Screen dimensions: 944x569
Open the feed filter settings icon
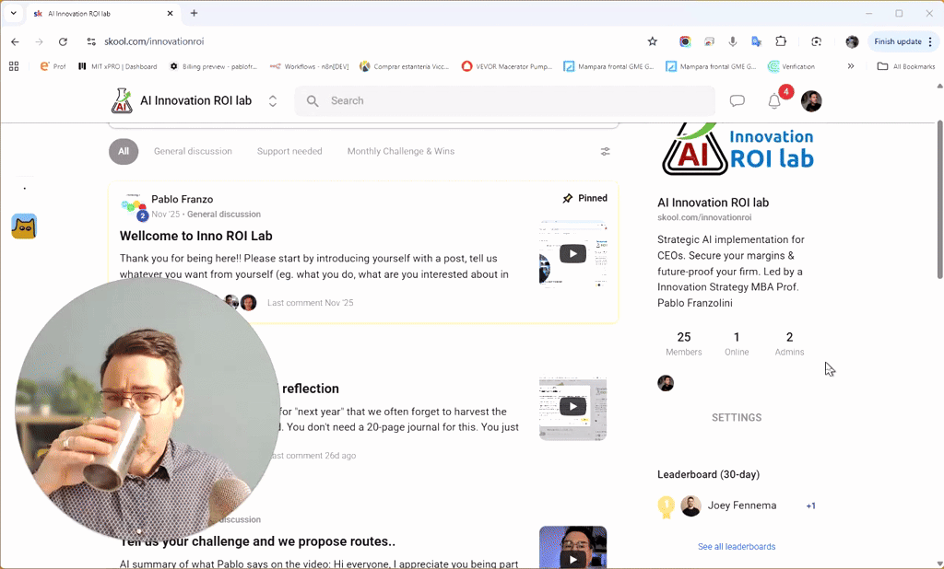(605, 152)
